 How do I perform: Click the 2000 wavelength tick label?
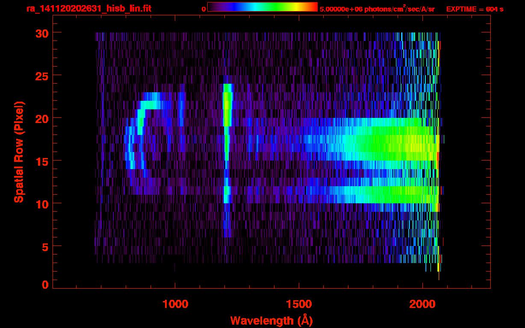click(x=422, y=304)
